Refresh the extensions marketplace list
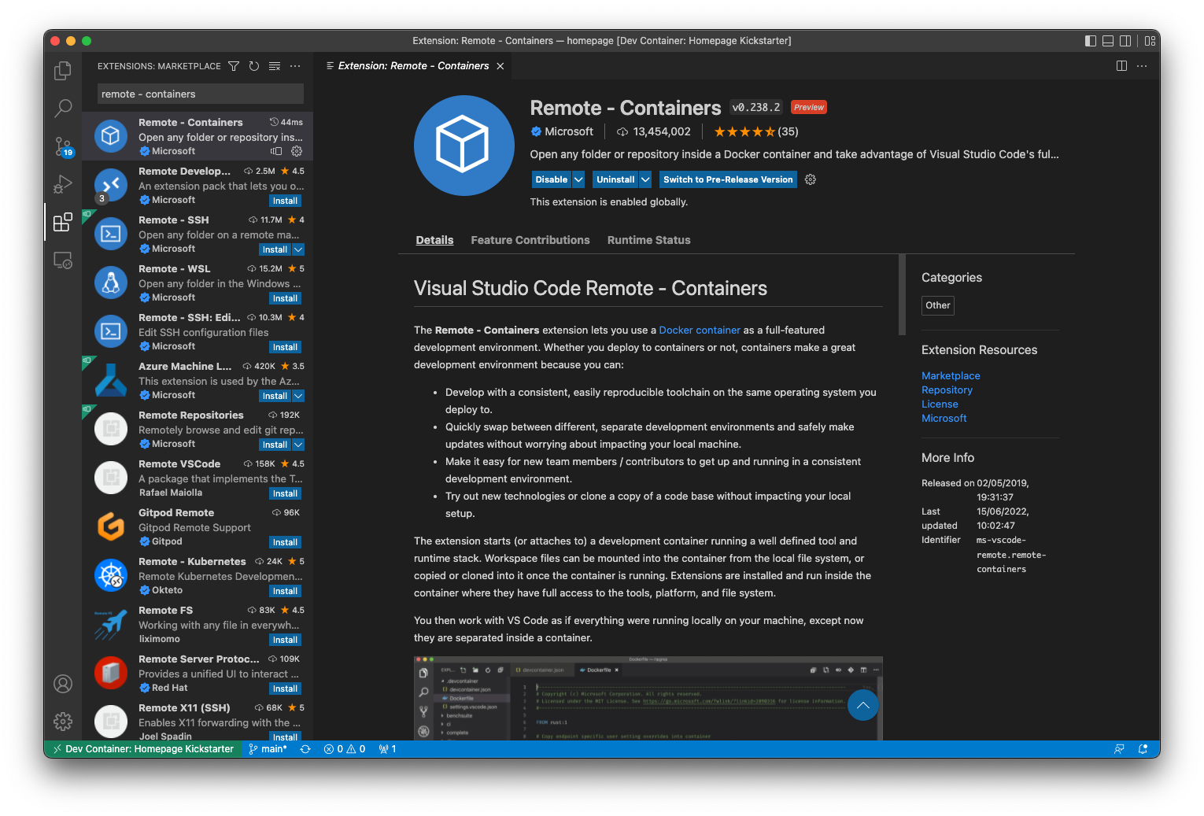This screenshot has height=816, width=1204. pos(254,66)
